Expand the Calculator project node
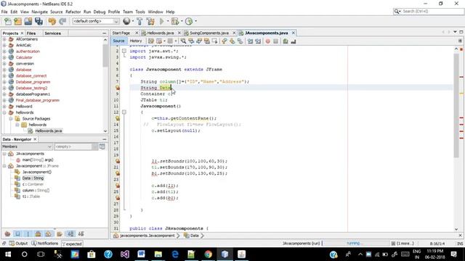465x261 pixels. (4, 57)
